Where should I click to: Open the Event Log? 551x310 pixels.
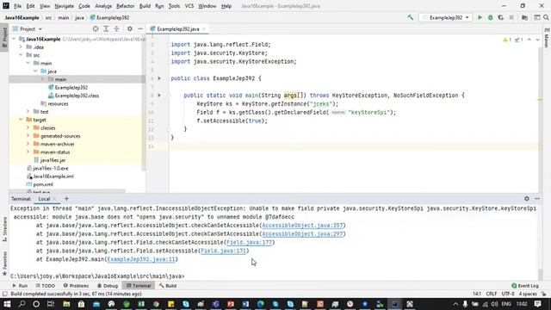coord(525,286)
